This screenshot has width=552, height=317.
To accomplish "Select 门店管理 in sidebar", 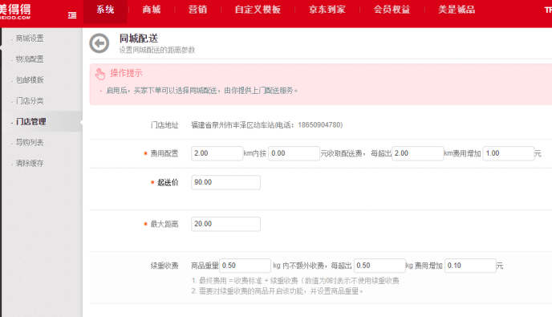I will click(x=31, y=121).
